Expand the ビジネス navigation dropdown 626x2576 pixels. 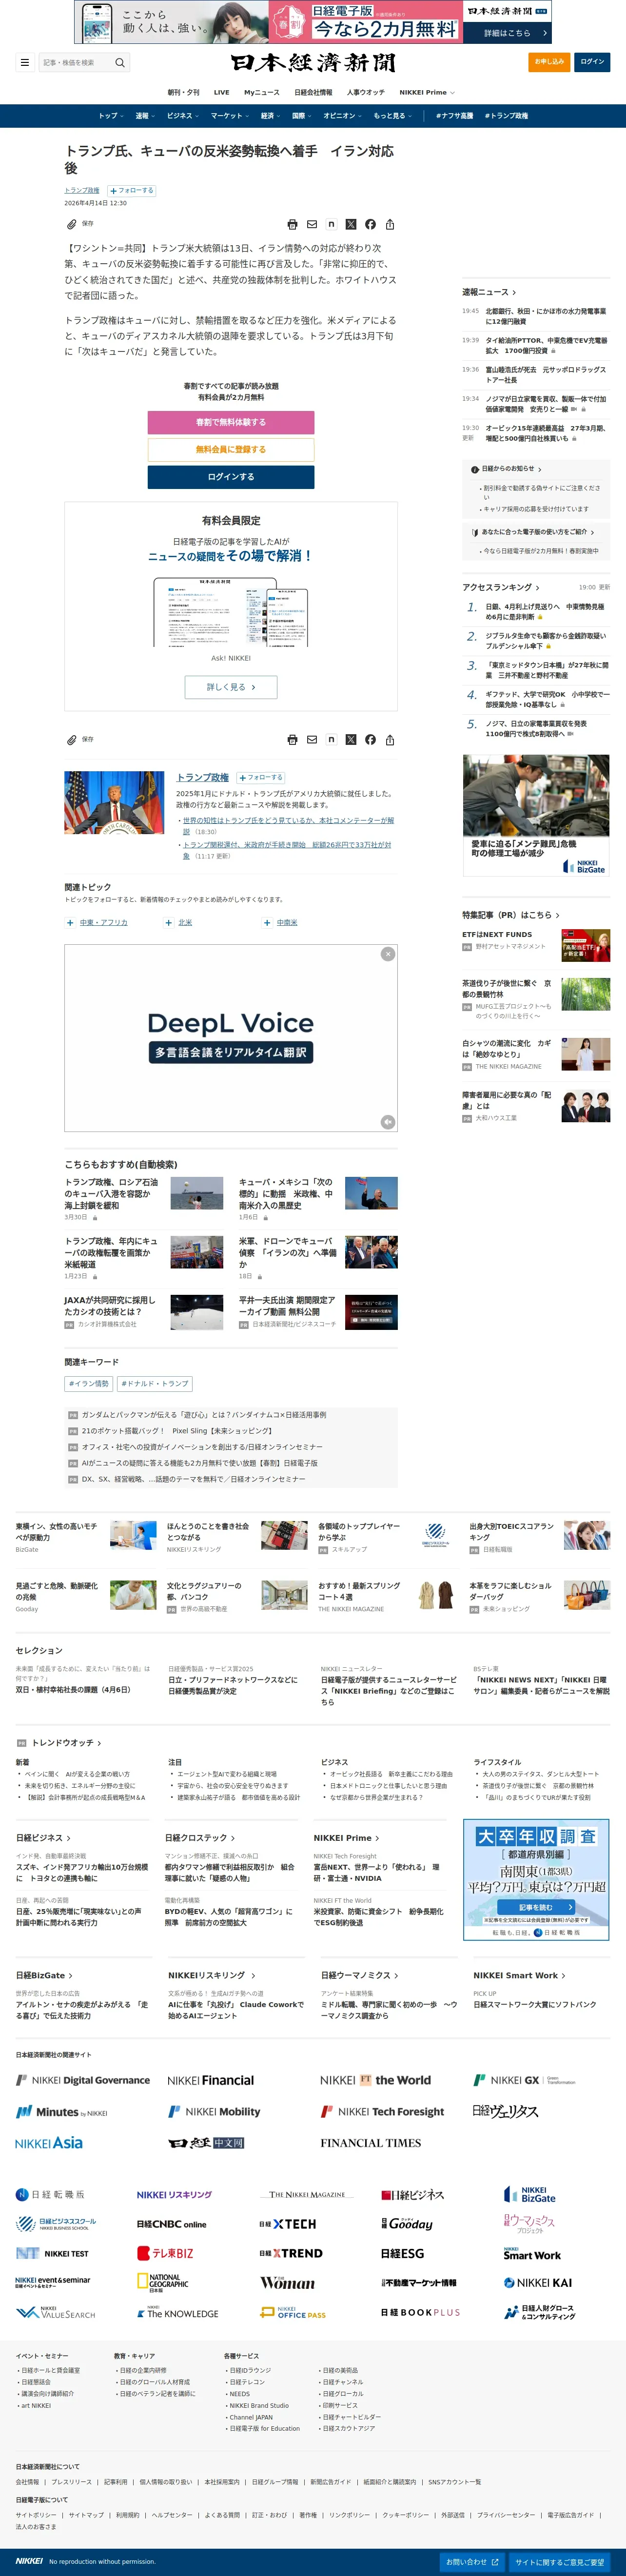click(x=182, y=116)
